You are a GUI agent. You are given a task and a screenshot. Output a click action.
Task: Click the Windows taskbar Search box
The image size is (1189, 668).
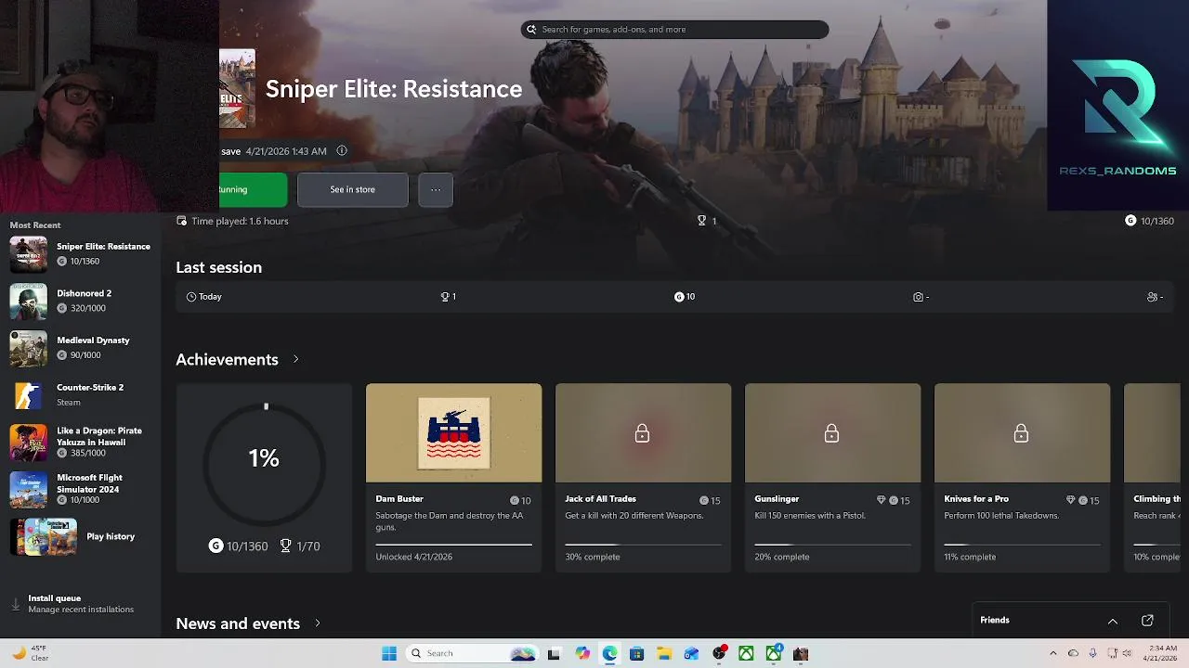[x=472, y=653]
